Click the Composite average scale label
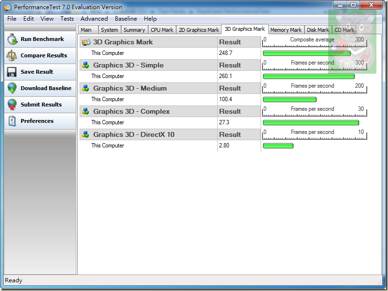 coord(312,40)
